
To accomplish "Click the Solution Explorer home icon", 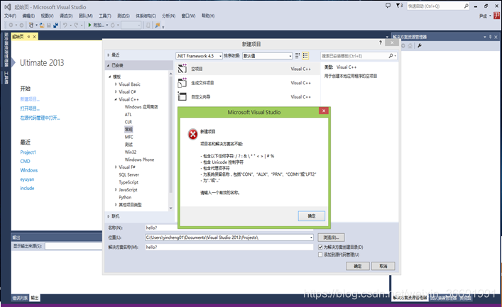I will tap(410, 45).
